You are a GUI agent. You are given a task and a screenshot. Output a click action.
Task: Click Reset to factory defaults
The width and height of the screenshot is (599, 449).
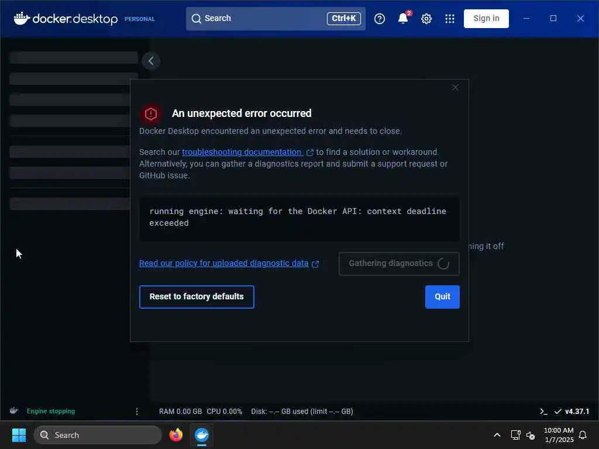[197, 296]
